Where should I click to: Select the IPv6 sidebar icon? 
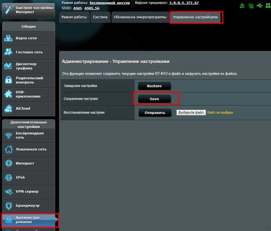click(9, 177)
